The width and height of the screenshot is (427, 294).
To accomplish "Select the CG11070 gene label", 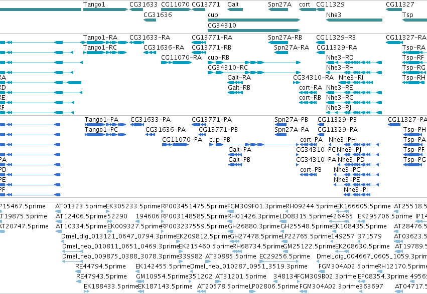I will tap(175, 5).
